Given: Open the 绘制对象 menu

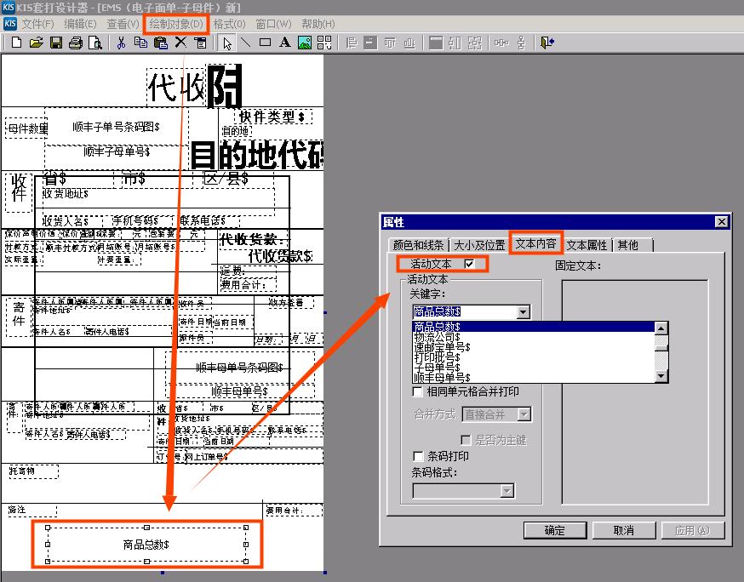Looking at the screenshot, I should tap(176, 24).
